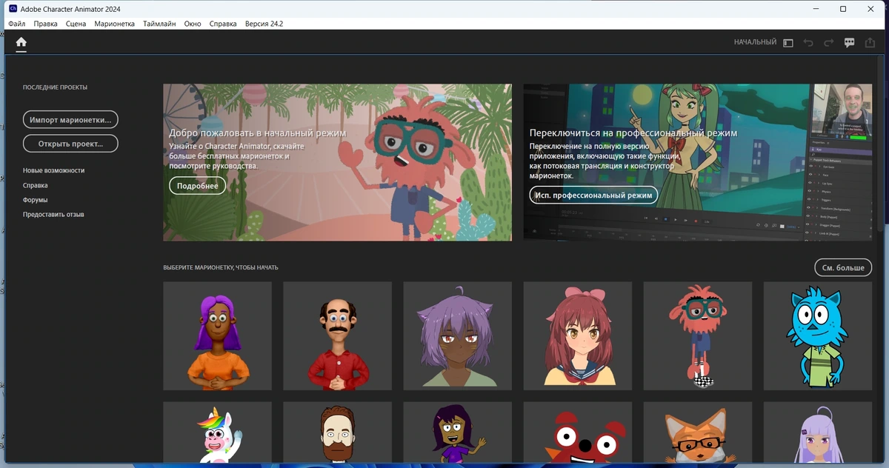889x468 pixels.
Task: Click the Home icon in the top bar
Action: 21,42
